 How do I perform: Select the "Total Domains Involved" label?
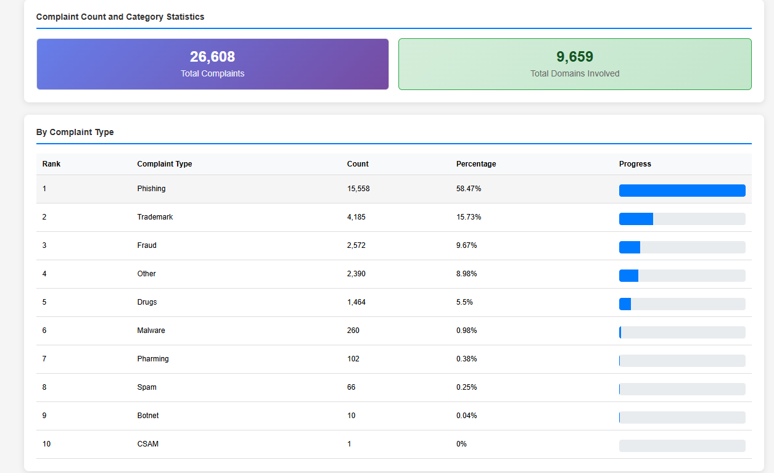click(x=575, y=73)
